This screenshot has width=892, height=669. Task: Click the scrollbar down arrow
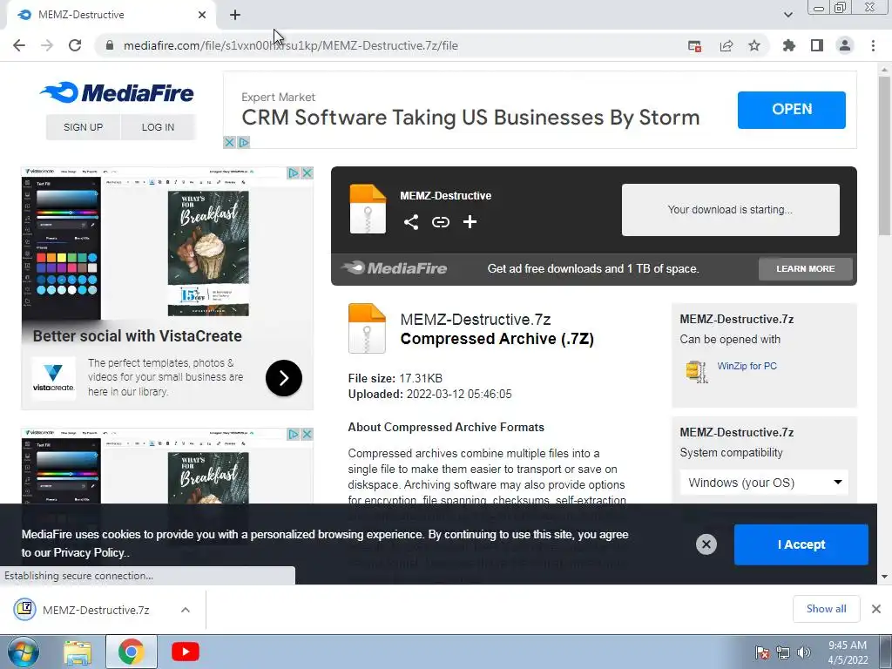(884, 577)
